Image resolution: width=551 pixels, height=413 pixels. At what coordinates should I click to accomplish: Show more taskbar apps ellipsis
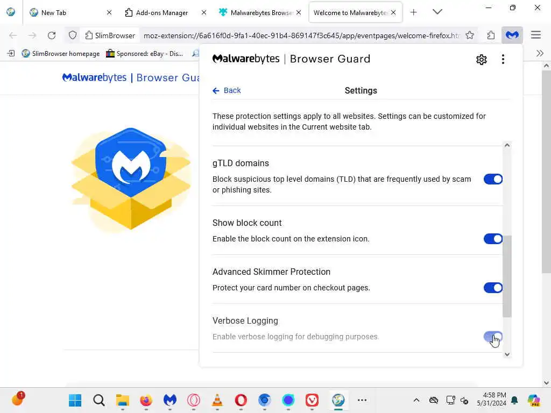(362, 400)
